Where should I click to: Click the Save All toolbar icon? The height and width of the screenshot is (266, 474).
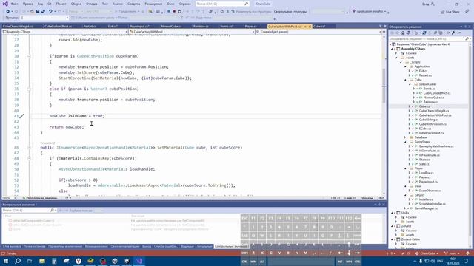click(43, 11)
